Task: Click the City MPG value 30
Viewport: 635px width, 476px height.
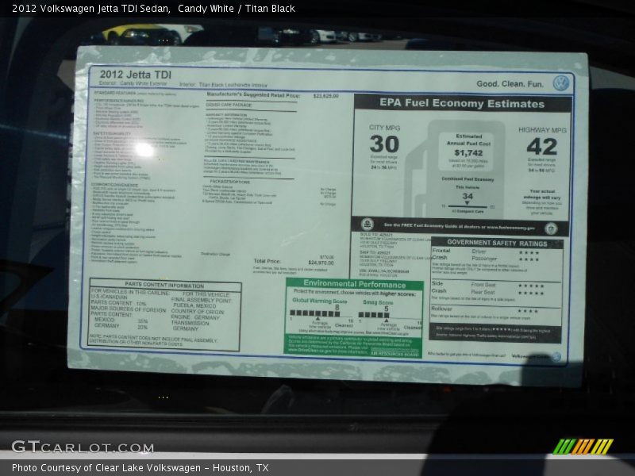Action: [x=384, y=144]
